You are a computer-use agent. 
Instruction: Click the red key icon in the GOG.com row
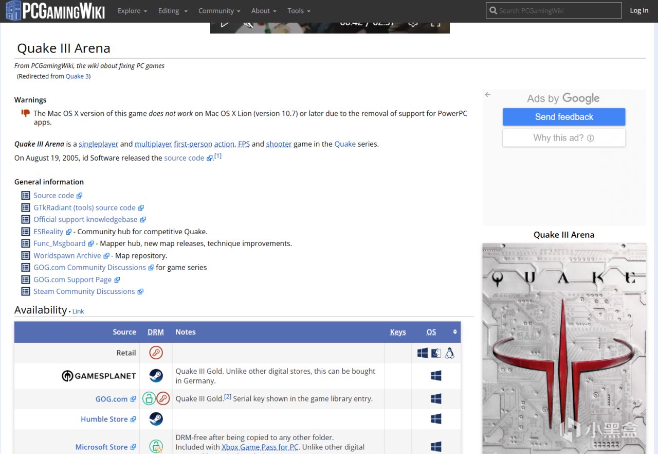[x=163, y=398]
